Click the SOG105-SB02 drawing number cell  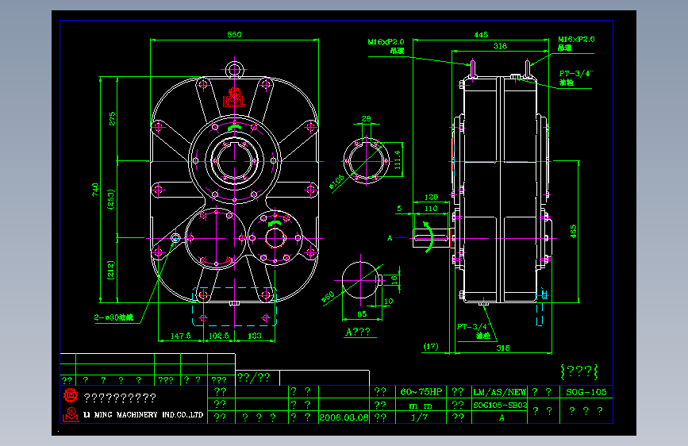pos(499,406)
